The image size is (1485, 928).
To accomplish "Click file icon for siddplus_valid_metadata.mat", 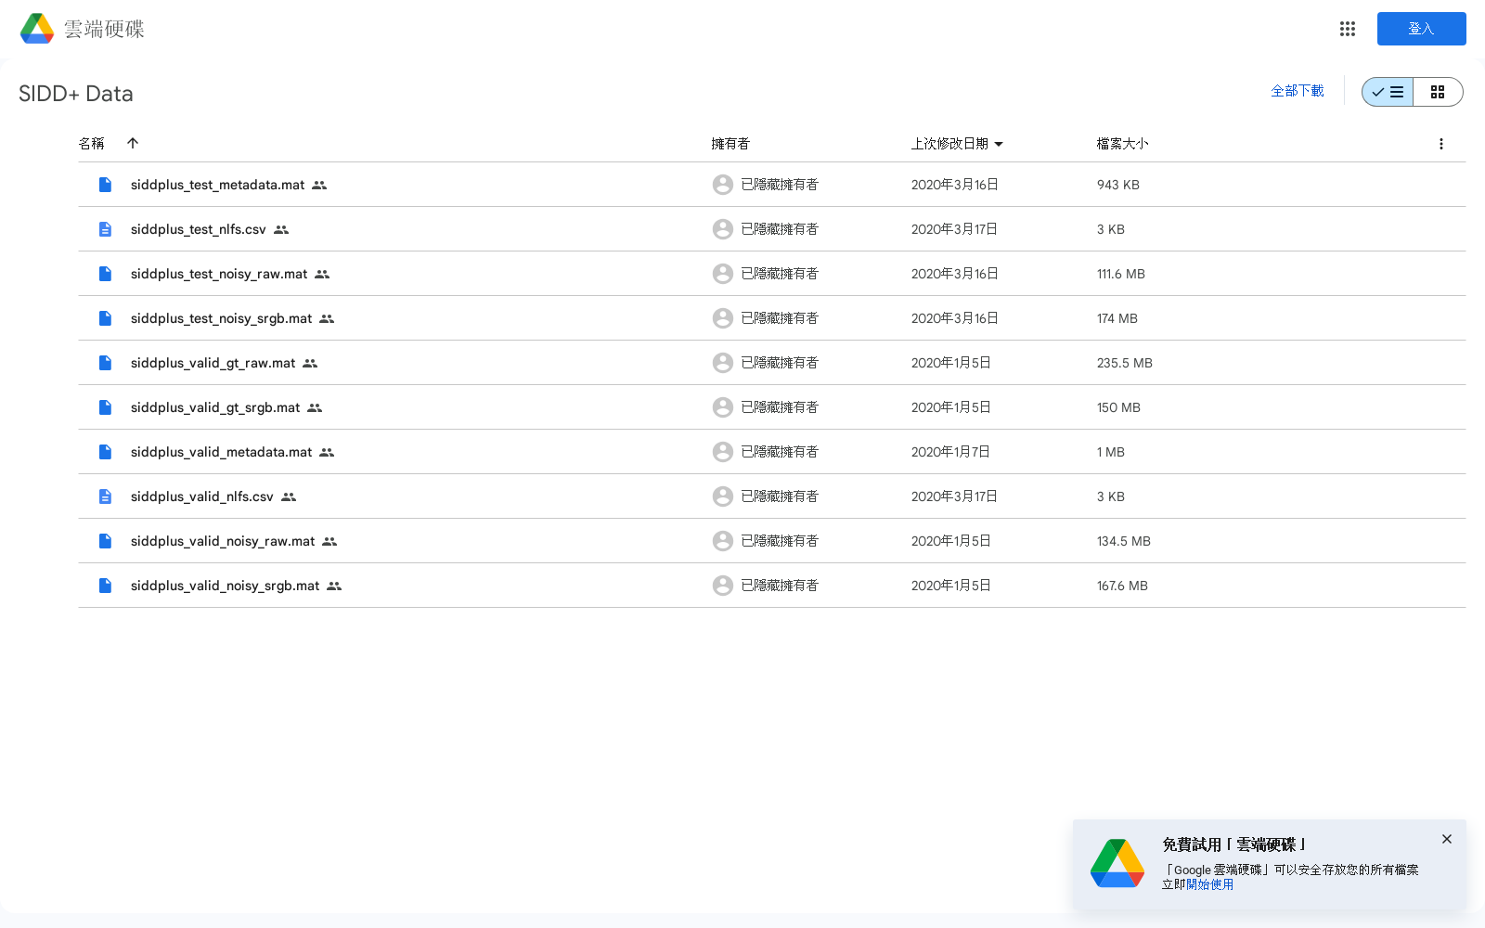I will click(x=105, y=452).
